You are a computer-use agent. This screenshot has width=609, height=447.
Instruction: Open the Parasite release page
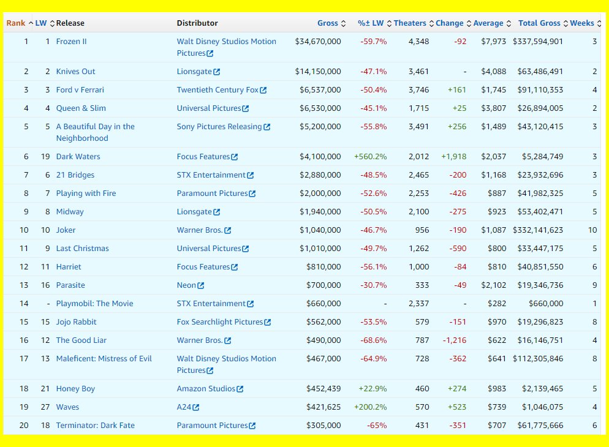tap(70, 285)
